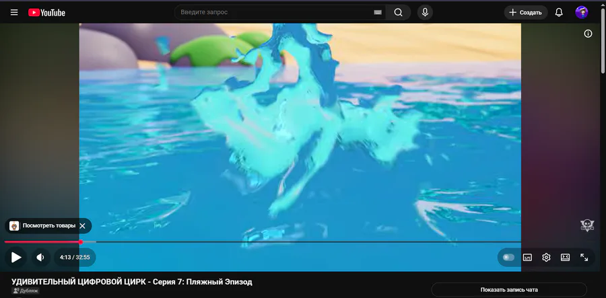
Task: Click the magnifier search button
Action: [x=398, y=12]
